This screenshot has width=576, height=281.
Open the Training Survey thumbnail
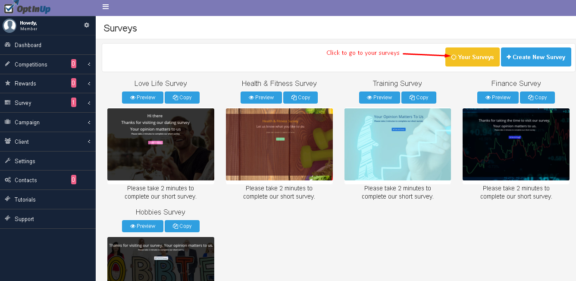click(x=398, y=144)
